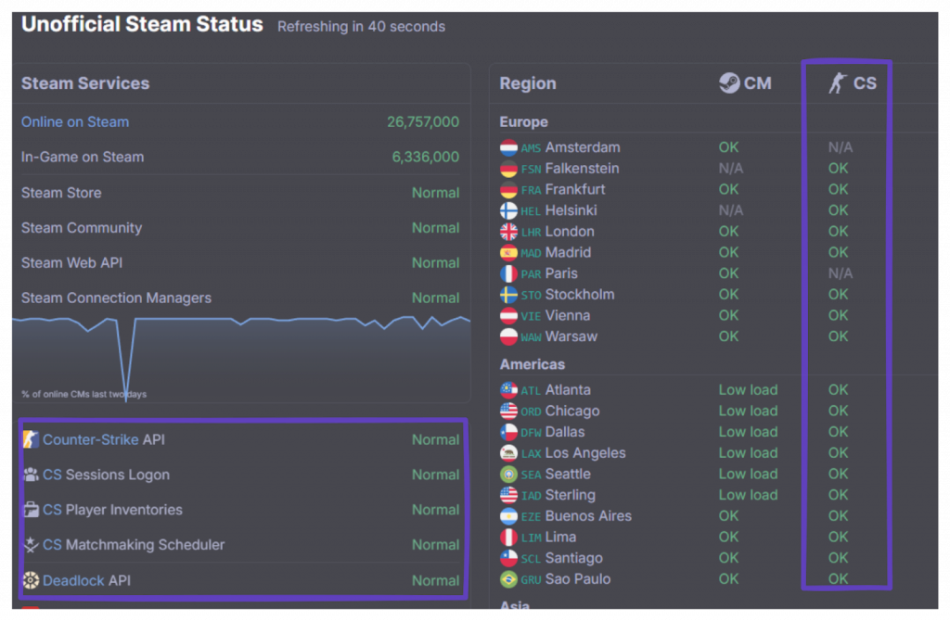Click the CS Sessions Logon users icon

coord(31,475)
